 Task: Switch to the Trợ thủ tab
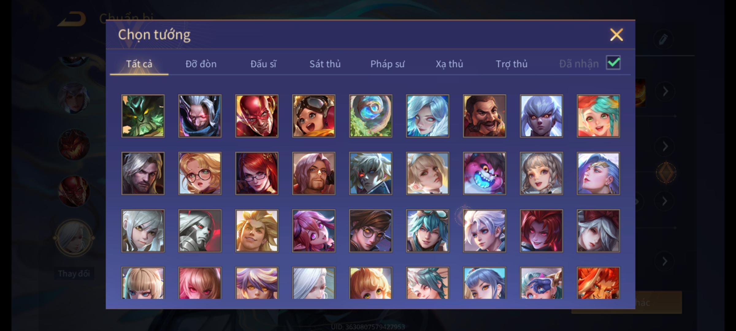tap(512, 64)
